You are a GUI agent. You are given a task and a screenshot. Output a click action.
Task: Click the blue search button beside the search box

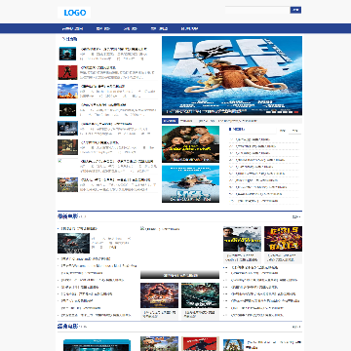[x=295, y=10]
